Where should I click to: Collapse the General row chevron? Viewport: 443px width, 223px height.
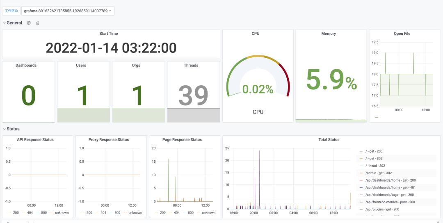(4, 23)
